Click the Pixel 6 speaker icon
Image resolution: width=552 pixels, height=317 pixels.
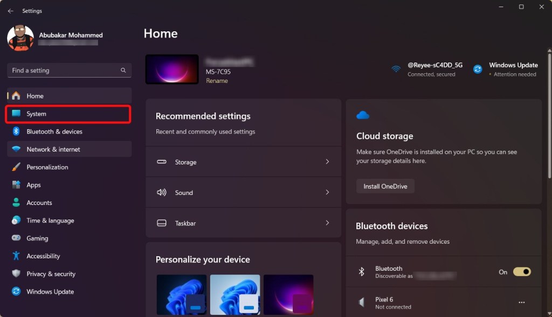tap(362, 302)
